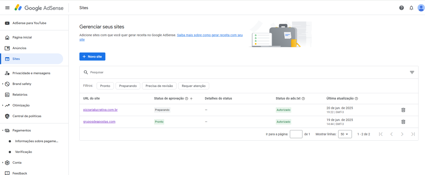Expand the Otimização section
The height and width of the screenshot is (175, 425).
(3, 105)
